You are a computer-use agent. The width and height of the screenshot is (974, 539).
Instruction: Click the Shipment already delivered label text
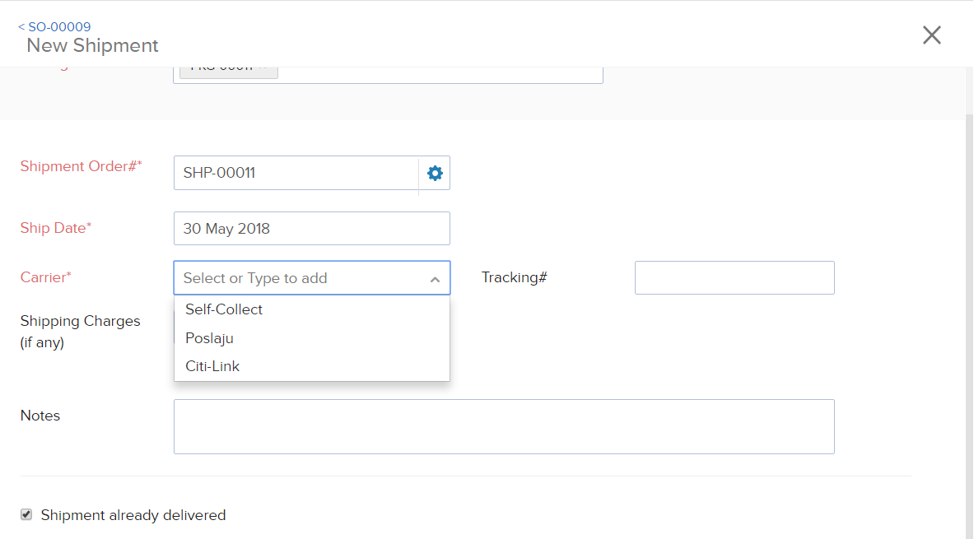(x=133, y=515)
